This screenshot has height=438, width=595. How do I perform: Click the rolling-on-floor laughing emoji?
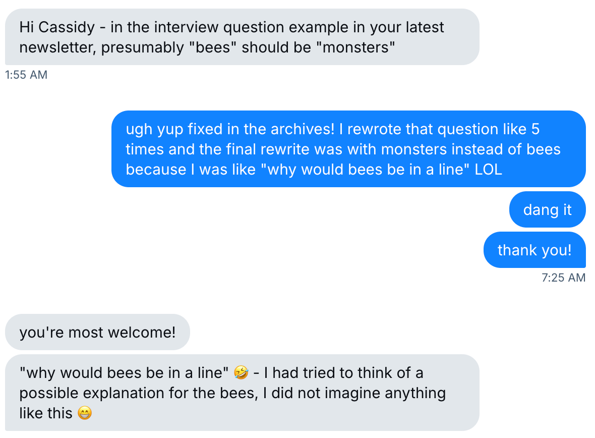pos(242,373)
